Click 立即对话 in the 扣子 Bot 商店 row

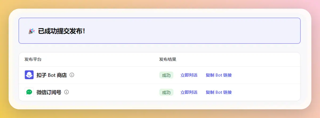coord(189,75)
